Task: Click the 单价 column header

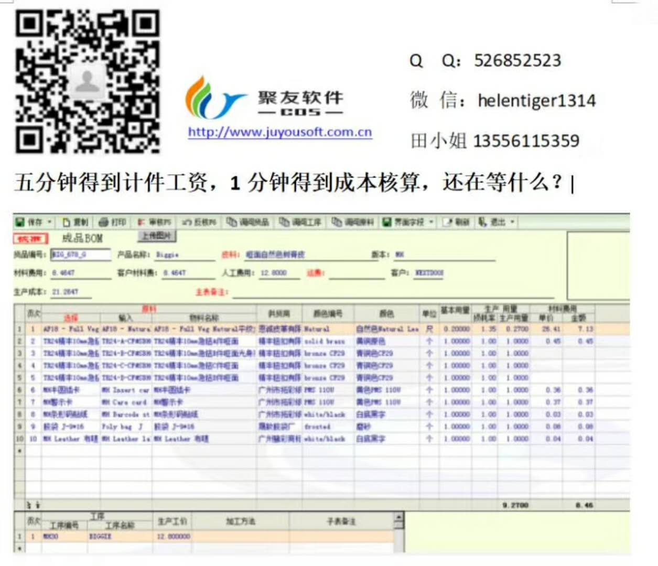Action: point(546,318)
